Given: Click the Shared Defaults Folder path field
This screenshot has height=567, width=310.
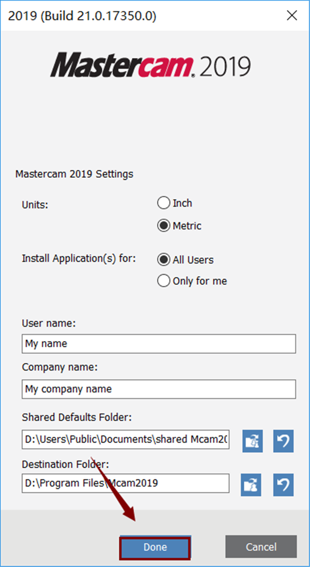Looking at the screenshot, I should (126, 439).
